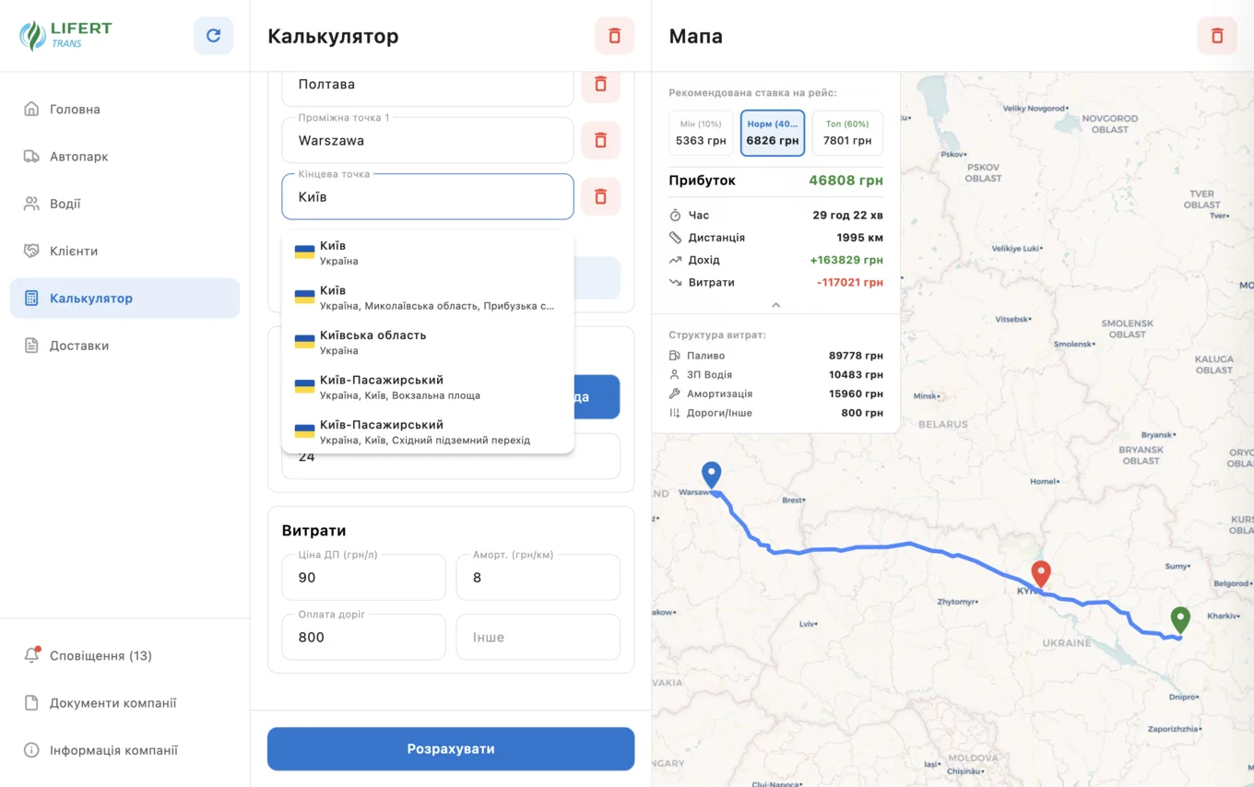Click the Розрахувати button
The image size is (1254, 787).
click(451, 749)
